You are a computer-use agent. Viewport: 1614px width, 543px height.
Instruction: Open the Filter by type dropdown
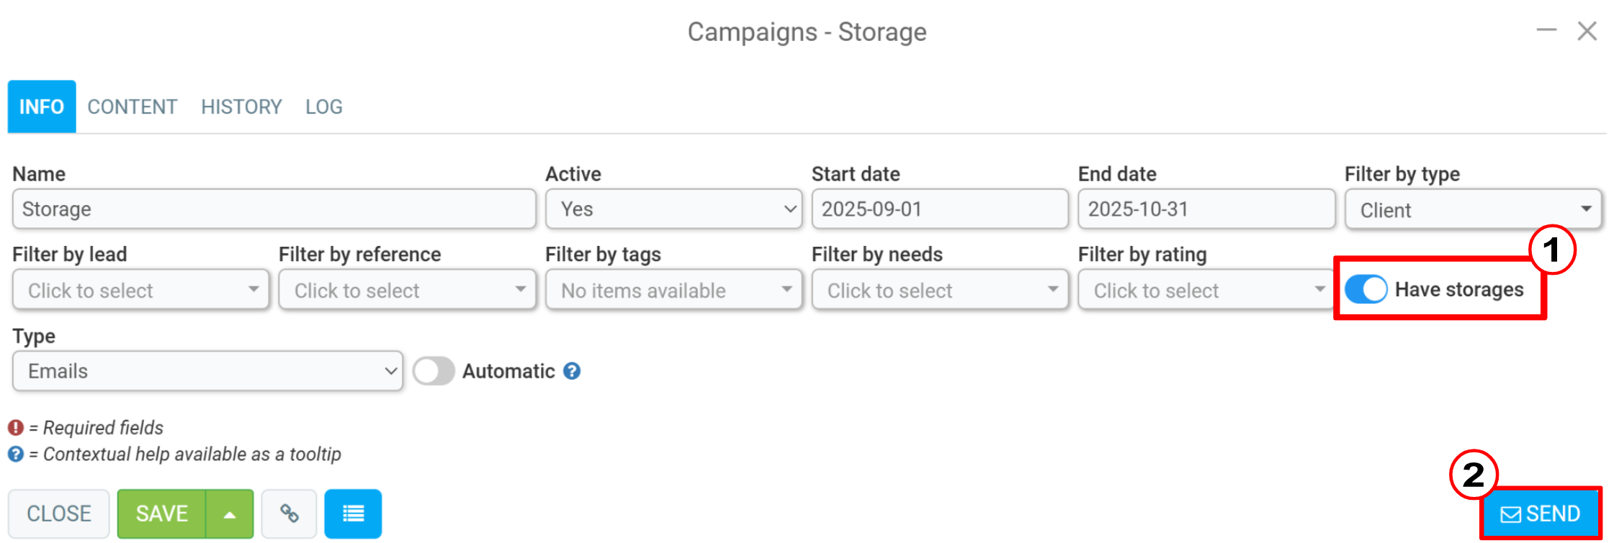pyautogui.click(x=1473, y=209)
